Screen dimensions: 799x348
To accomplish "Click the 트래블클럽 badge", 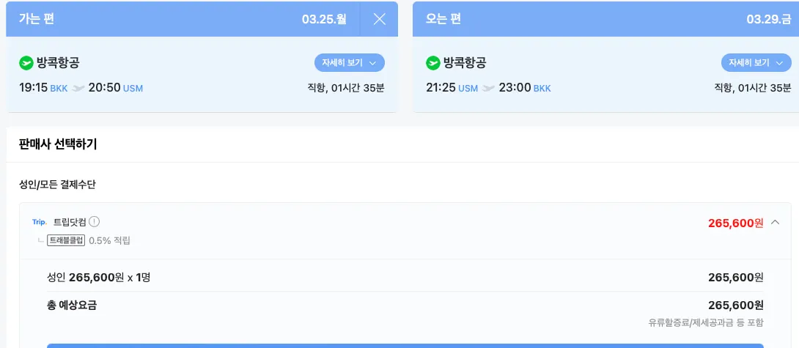I will [66, 240].
